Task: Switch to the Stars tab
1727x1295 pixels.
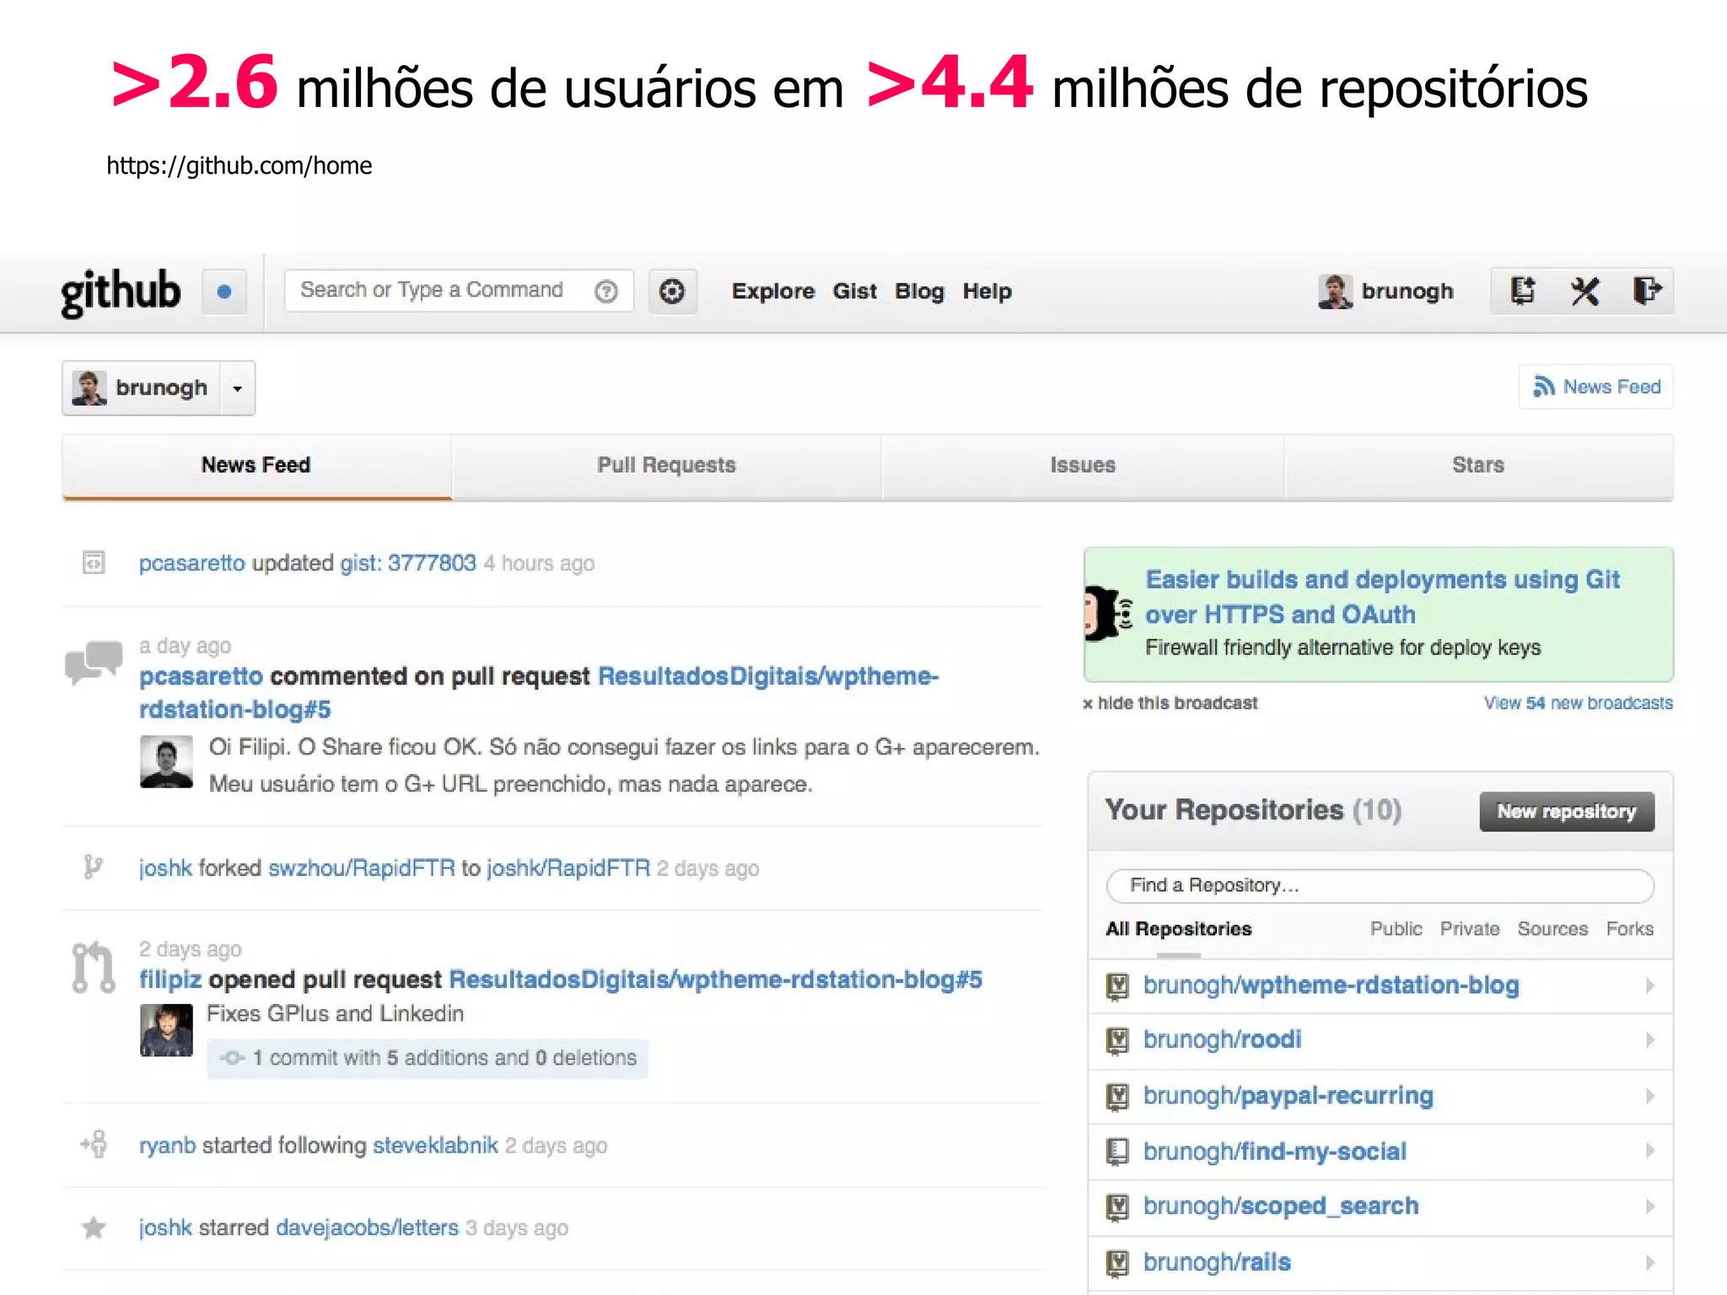Action: pos(1478,465)
